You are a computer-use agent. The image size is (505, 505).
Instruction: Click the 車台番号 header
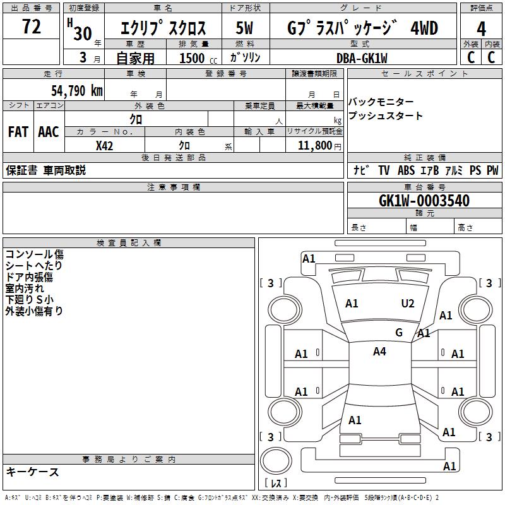424,187
